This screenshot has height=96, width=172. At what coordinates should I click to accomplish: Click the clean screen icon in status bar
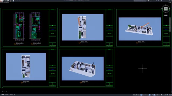(x=169, y=95)
